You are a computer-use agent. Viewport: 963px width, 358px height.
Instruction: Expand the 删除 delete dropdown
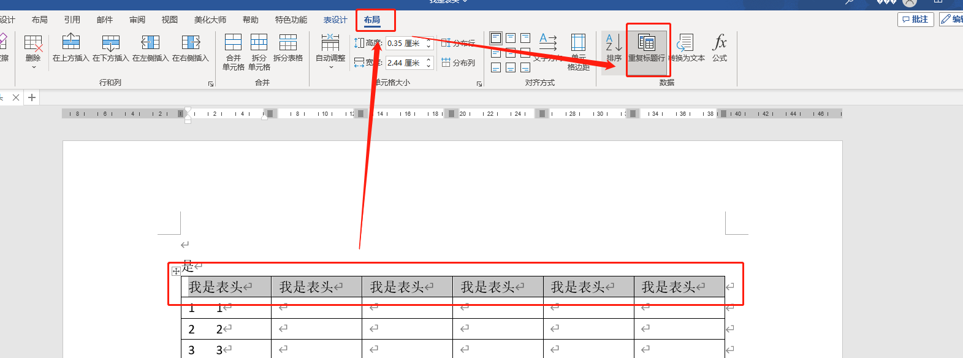click(x=33, y=67)
